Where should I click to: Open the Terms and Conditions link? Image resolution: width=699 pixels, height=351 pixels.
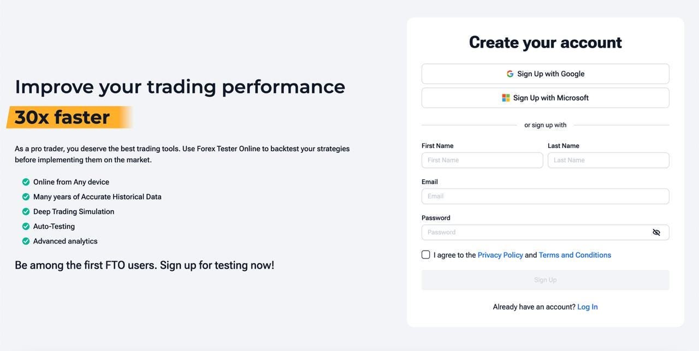tap(575, 255)
